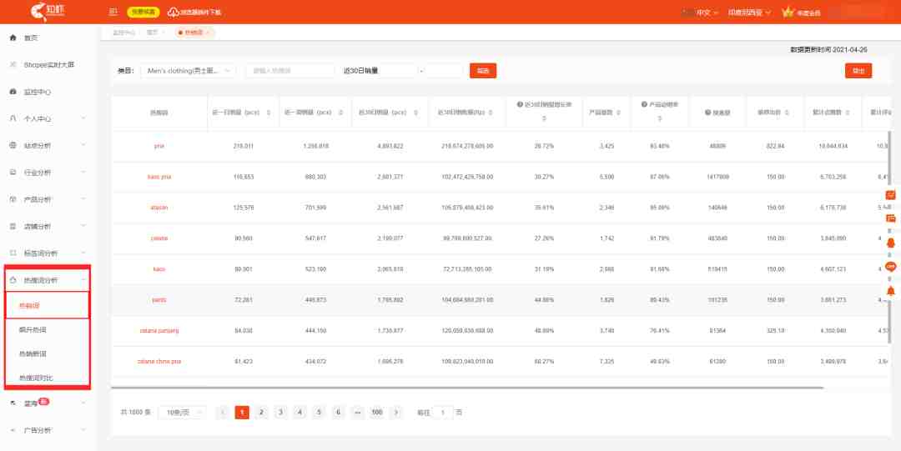Click the cloud download plugin icon
The height and width of the screenshot is (451, 901).
[173, 12]
